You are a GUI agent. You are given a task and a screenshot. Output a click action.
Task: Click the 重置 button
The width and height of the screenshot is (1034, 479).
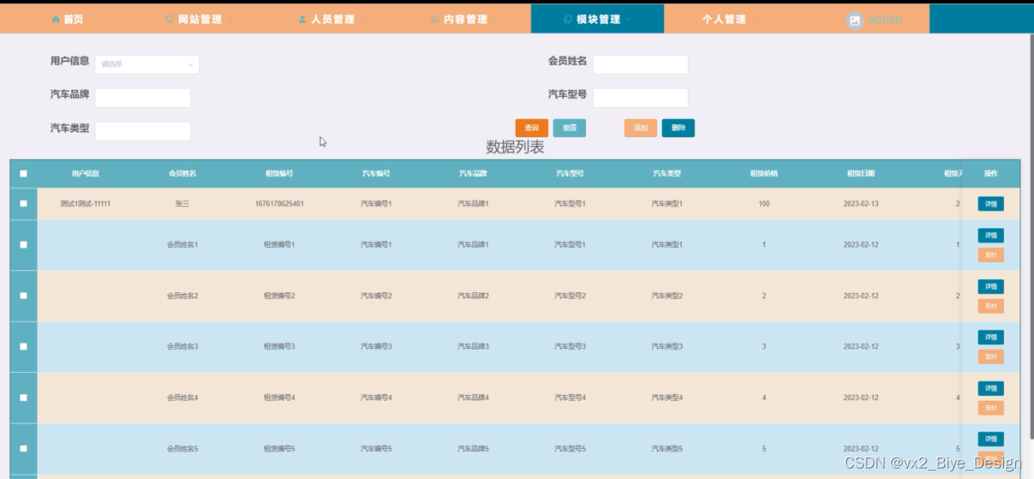pyautogui.click(x=570, y=128)
